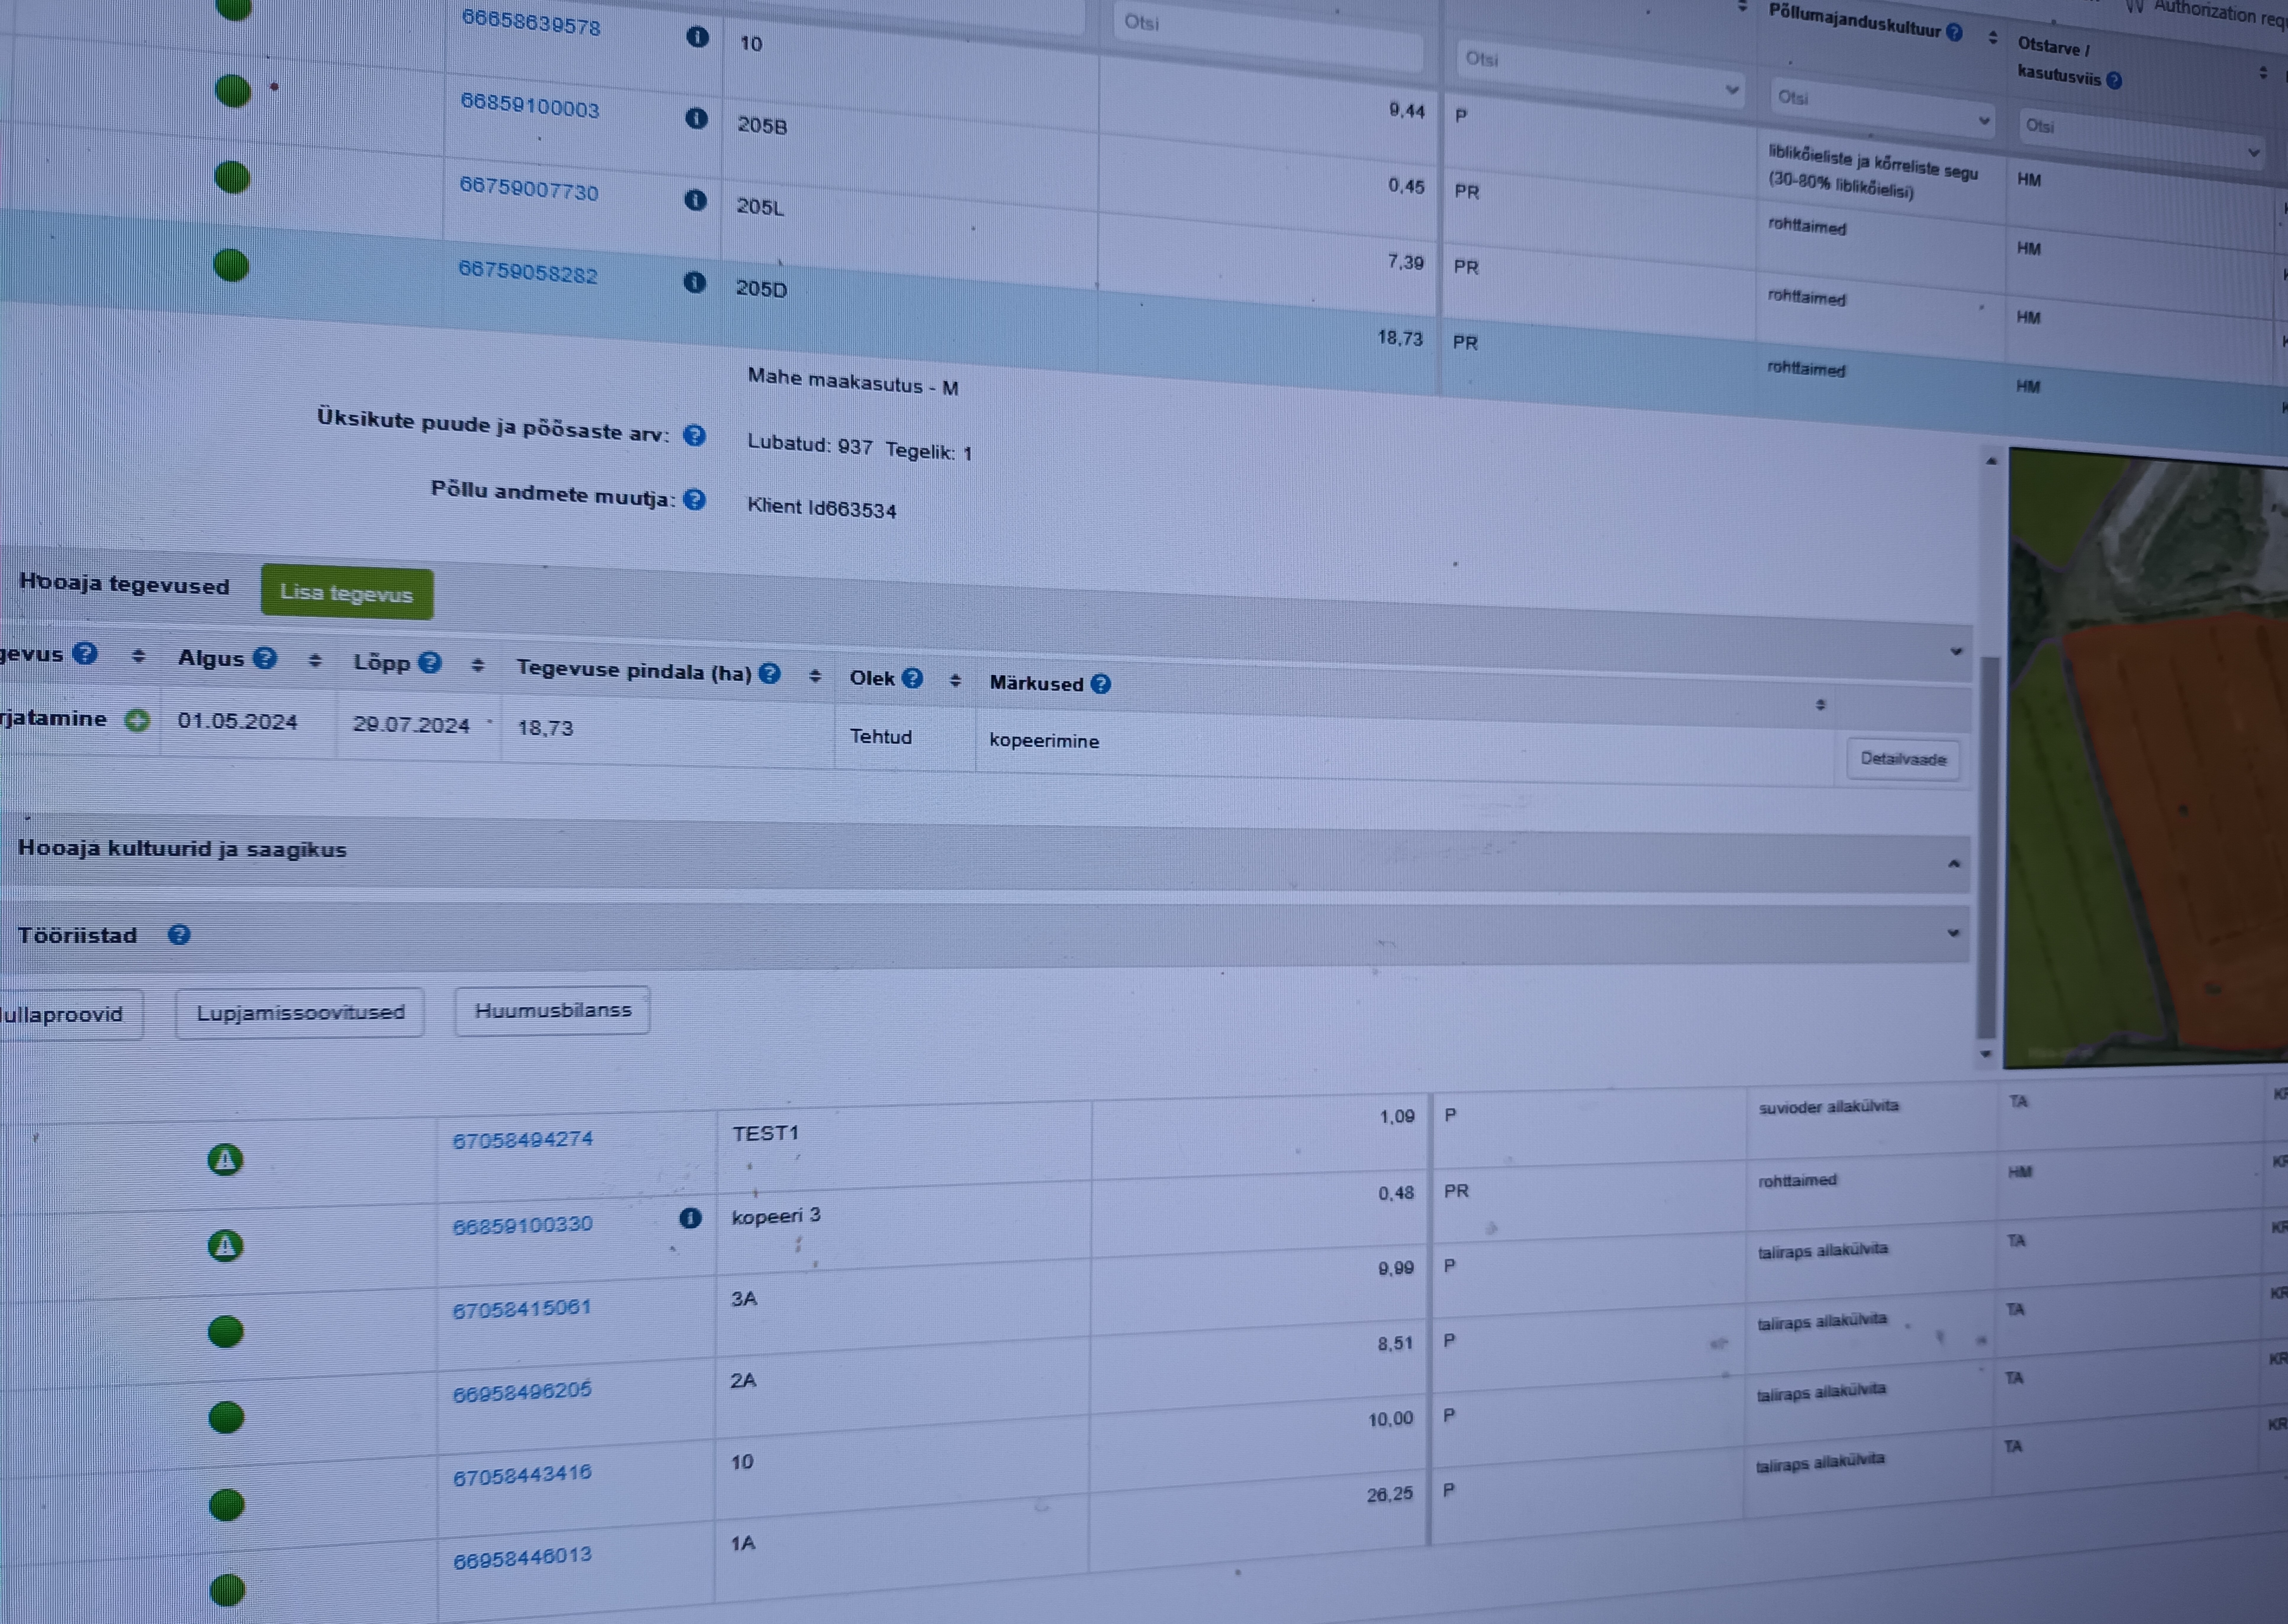Open Huumusbilanss tool
Image resolution: width=2288 pixels, height=1624 pixels.
click(x=552, y=1011)
